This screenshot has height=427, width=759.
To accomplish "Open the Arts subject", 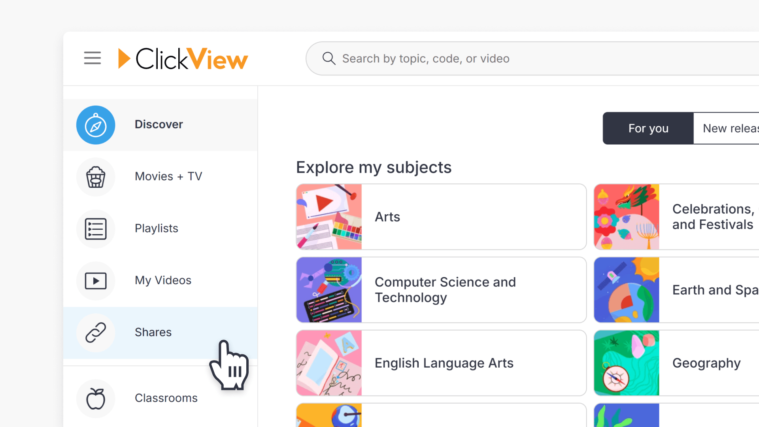I will tap(441, 217).
